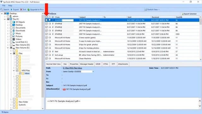Click the green Upgrade to Pro icon
Screen dimensions: 202x114
pyautogui.click(x=28, y=9)
